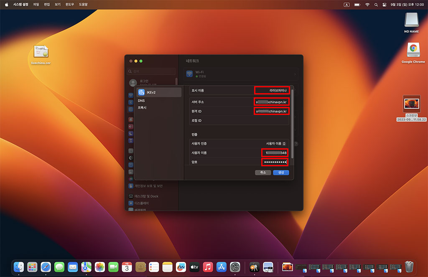Open Calendar from the Dock

tap(127, 267)
